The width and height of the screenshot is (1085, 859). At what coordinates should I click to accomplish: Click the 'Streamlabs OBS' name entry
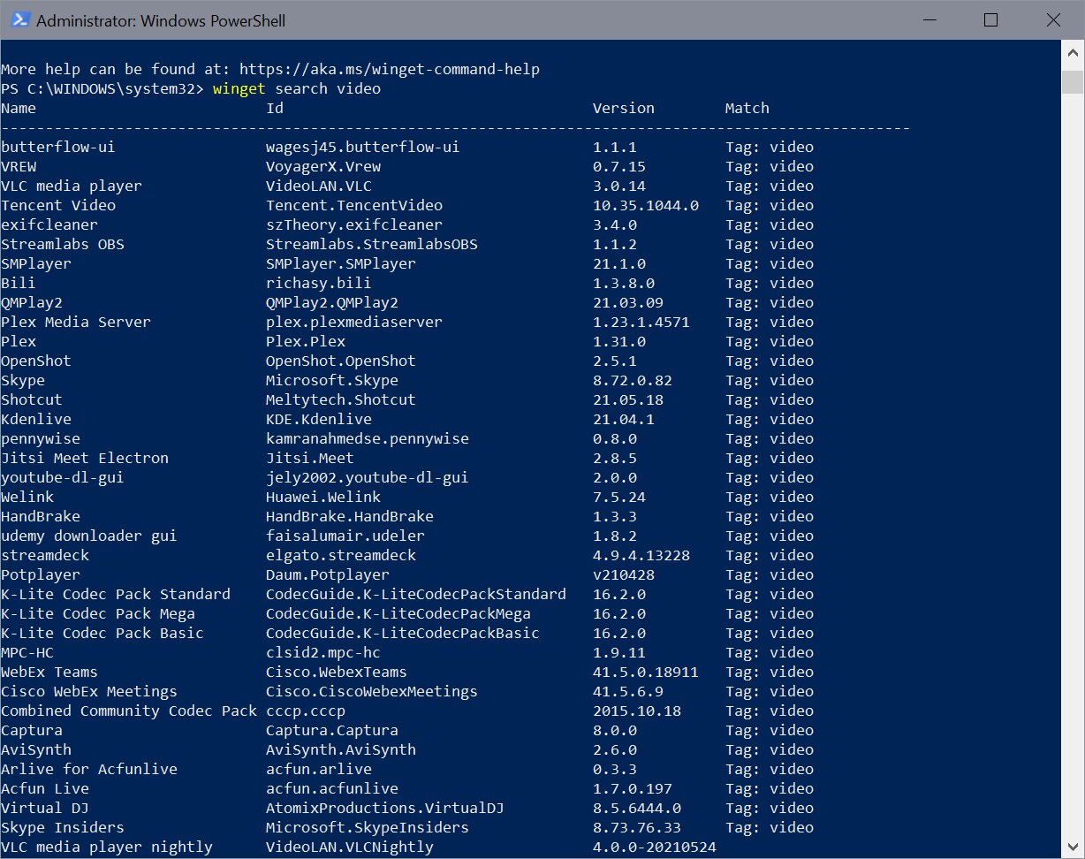click(63, 244)
